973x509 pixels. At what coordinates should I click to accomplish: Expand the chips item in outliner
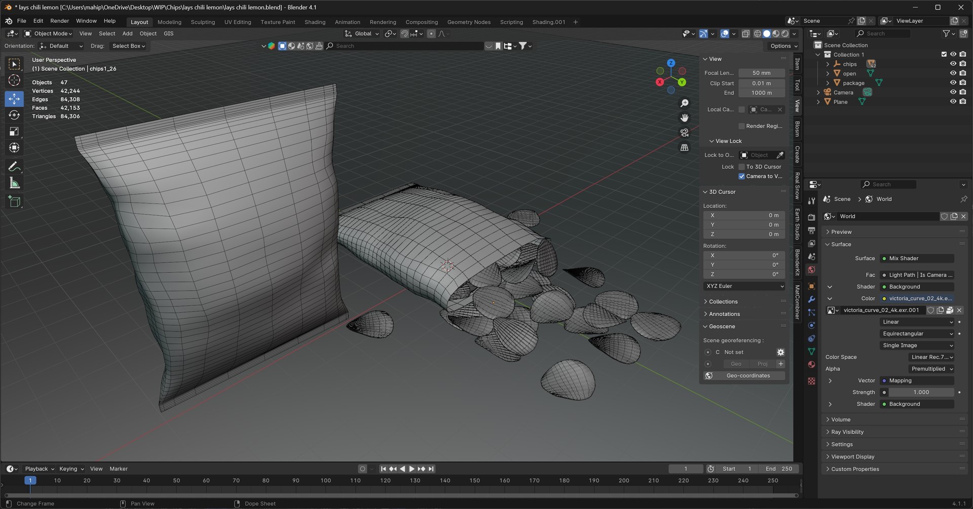pyautogui.click(x=828, y=64)
